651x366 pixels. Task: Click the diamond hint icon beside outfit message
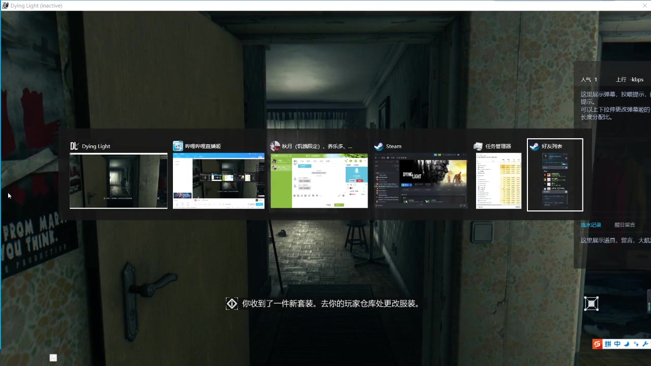(231, 304)
